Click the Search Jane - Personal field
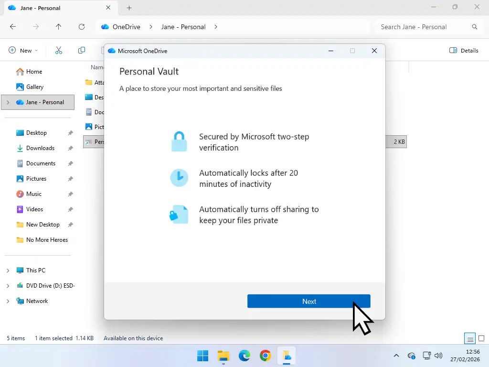 [x=423, y=27]
